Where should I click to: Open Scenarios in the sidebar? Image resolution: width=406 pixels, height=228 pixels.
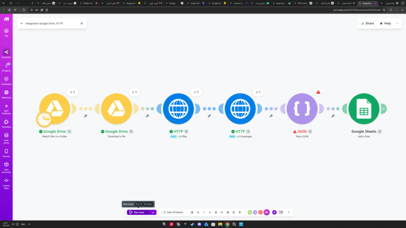pyautogui.click(x=6, y=54)
